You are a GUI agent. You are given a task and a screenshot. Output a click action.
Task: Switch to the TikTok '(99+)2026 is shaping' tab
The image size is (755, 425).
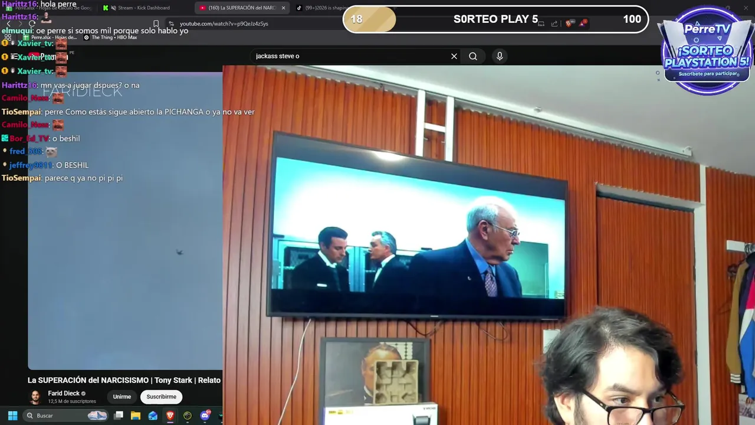(321, 8)
